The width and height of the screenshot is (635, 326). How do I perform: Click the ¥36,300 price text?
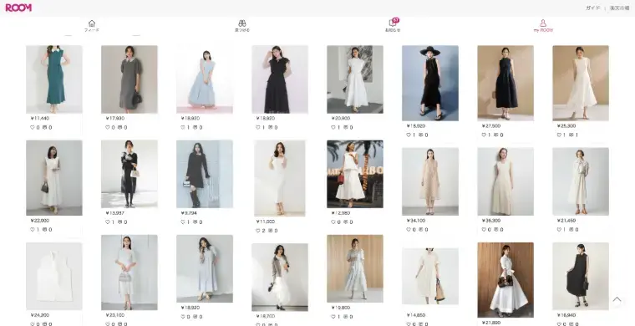[x=491, y=221]
